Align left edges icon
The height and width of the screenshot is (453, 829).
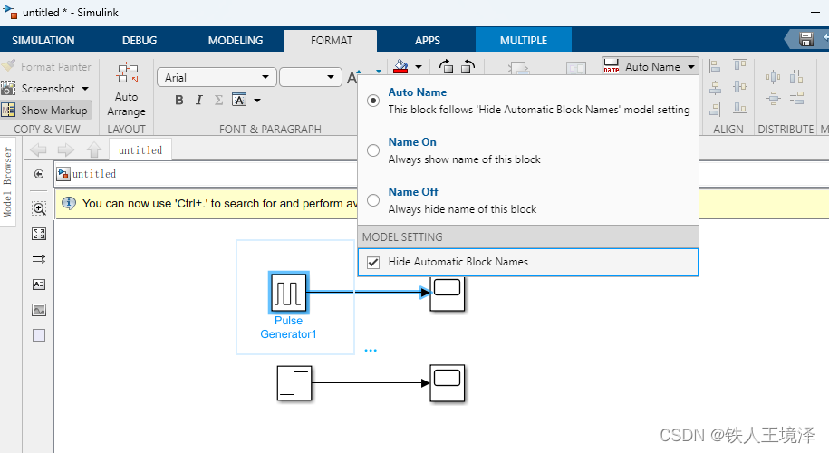pos(716,66)
